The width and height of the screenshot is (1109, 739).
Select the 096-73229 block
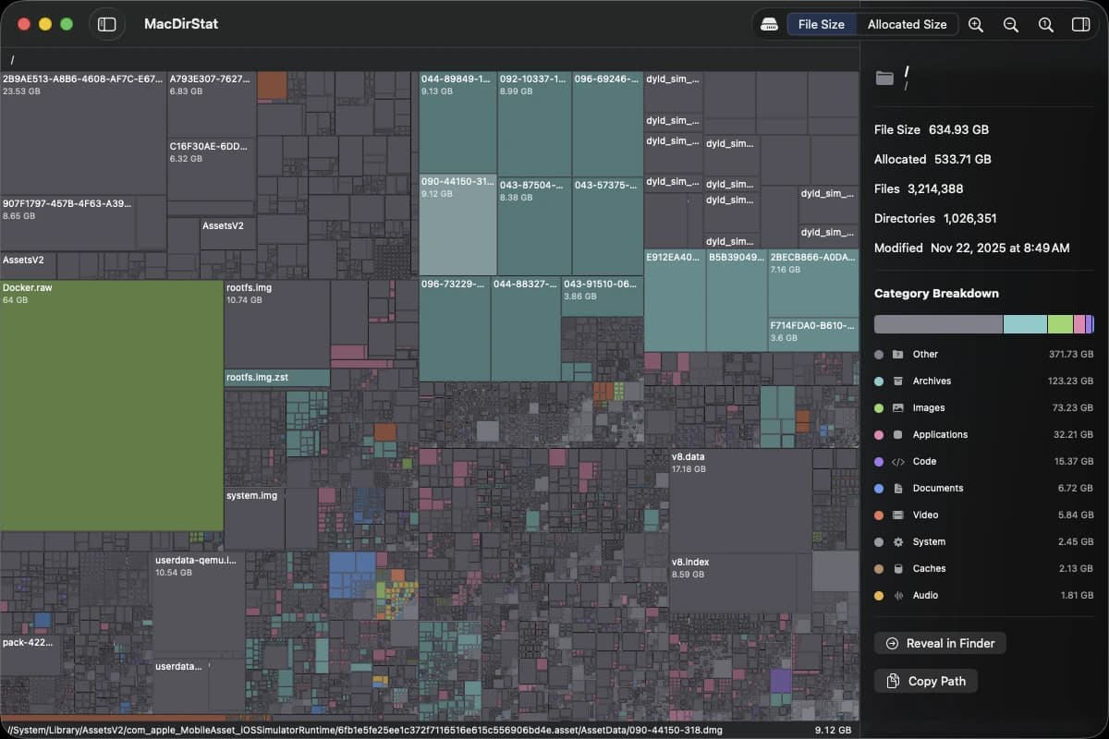tap(455, 329)
